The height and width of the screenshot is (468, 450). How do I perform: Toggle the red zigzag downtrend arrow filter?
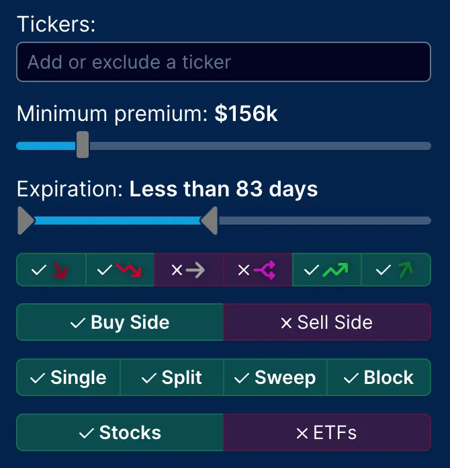[120, 270]
